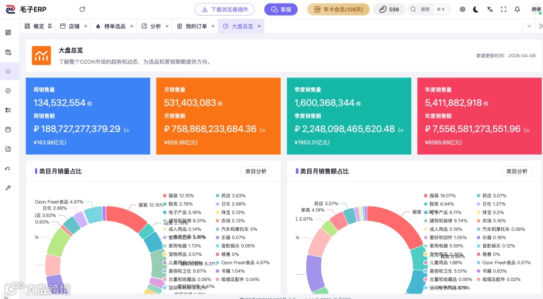This screenshot has width=543, height=299.
Task: Click the 季度销售量 green card
Action: (x=349, y=116)
